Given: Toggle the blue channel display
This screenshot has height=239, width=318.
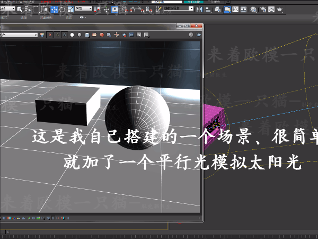Looking at the screenshot, I should [64, 35].
